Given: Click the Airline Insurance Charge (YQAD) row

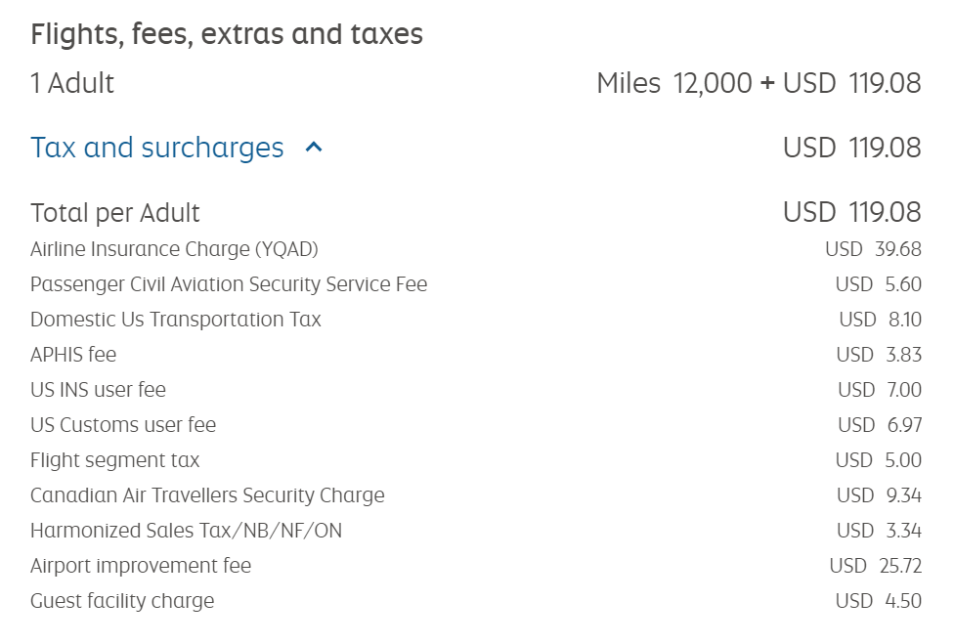Looking at the screenshot, I should (174, 249).
